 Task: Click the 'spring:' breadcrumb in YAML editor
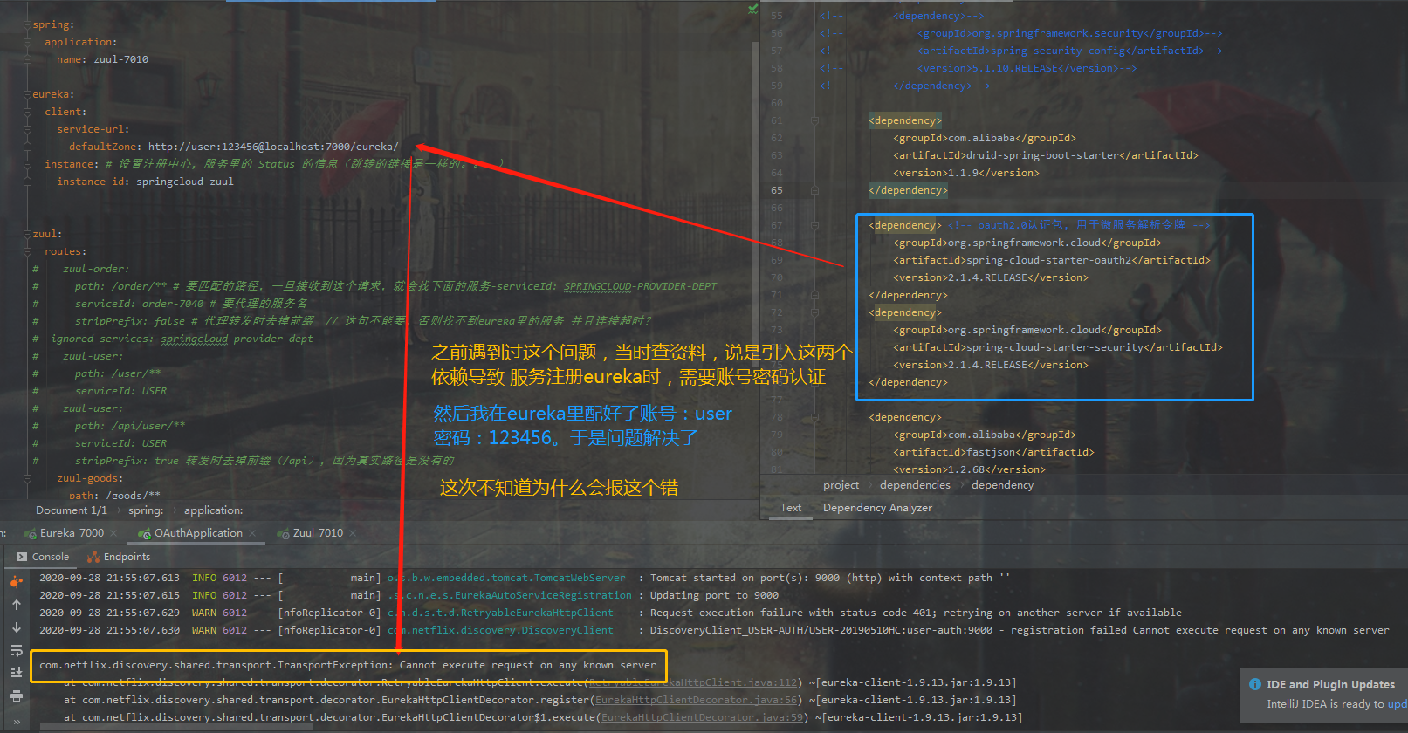(x=146, y=510)
